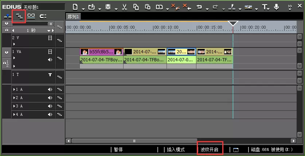Click the Open Project folder icon
305x156 pixels.
91,7
